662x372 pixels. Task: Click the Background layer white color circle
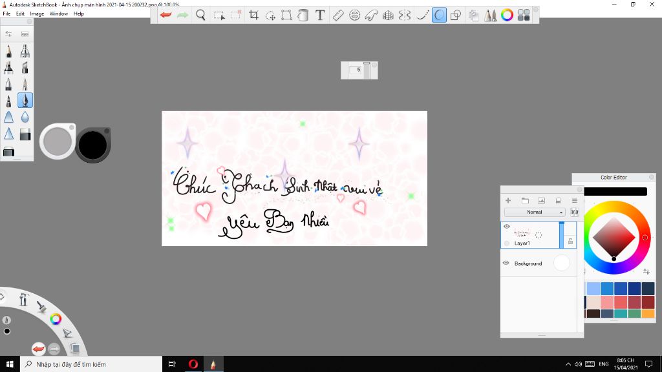coord(562,263)
